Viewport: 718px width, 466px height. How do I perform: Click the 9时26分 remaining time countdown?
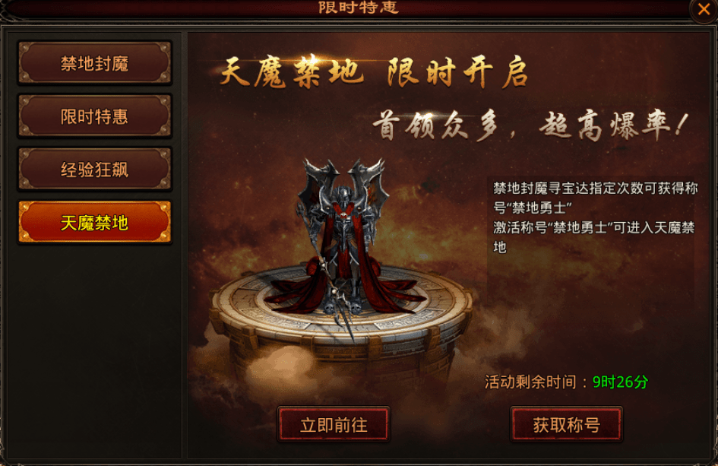620,382
